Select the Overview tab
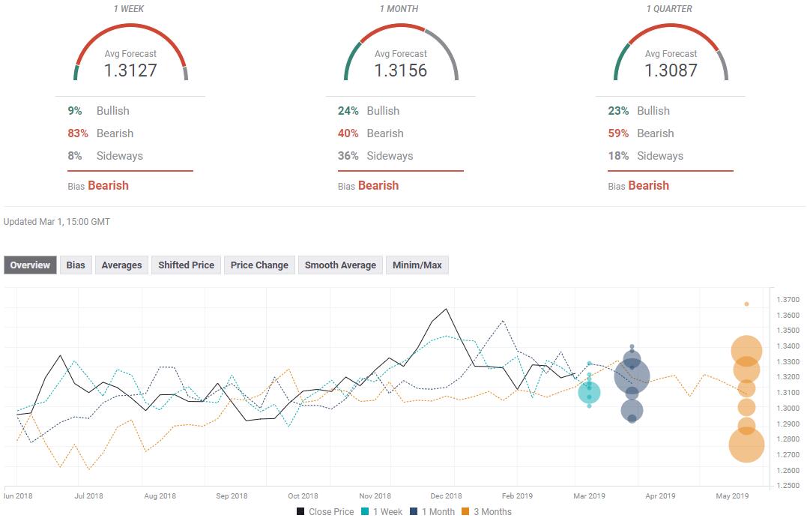This screenshot has width=807, height=521. (x=31, y=265)
